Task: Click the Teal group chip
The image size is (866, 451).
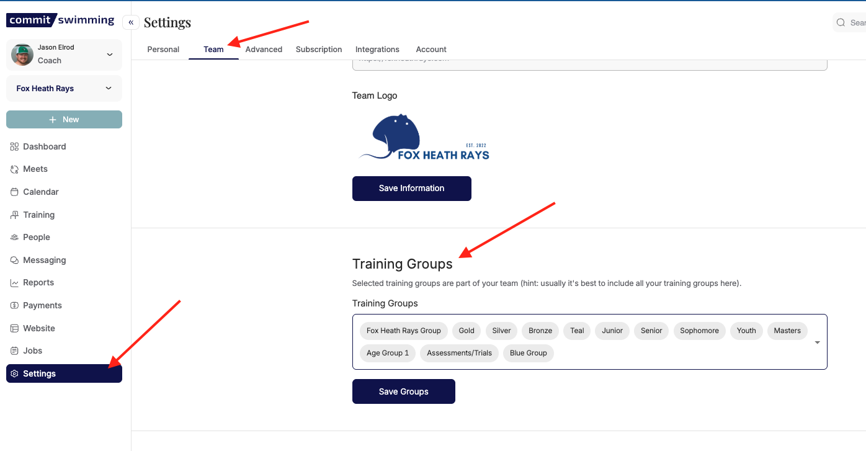Action: tap(577, 331)
